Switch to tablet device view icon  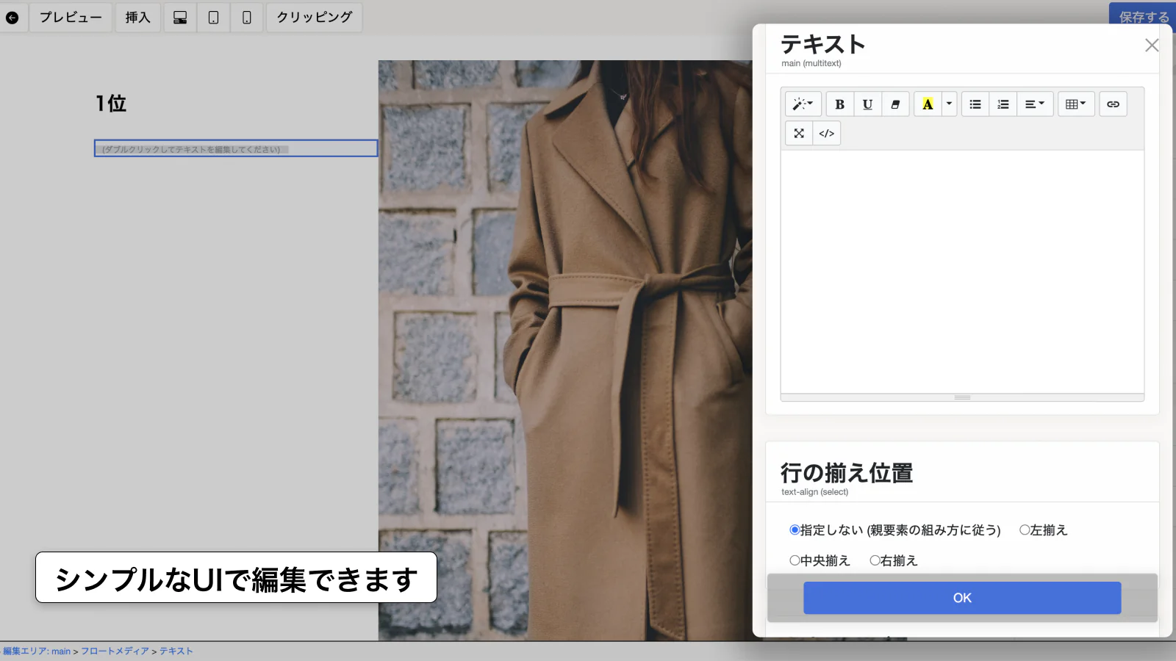click(x=213, y=18)
